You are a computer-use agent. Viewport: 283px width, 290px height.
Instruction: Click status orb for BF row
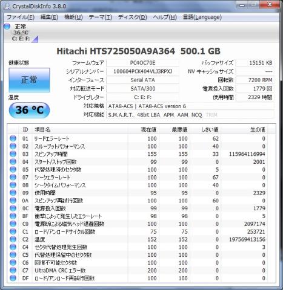point(13,216)
